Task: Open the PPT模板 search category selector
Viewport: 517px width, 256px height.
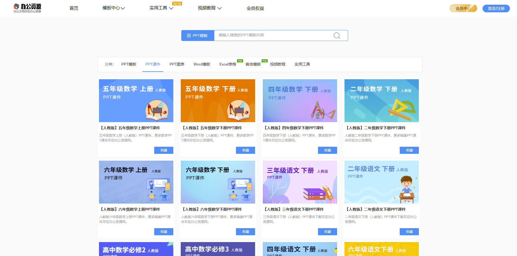Action: click(198, 36)
